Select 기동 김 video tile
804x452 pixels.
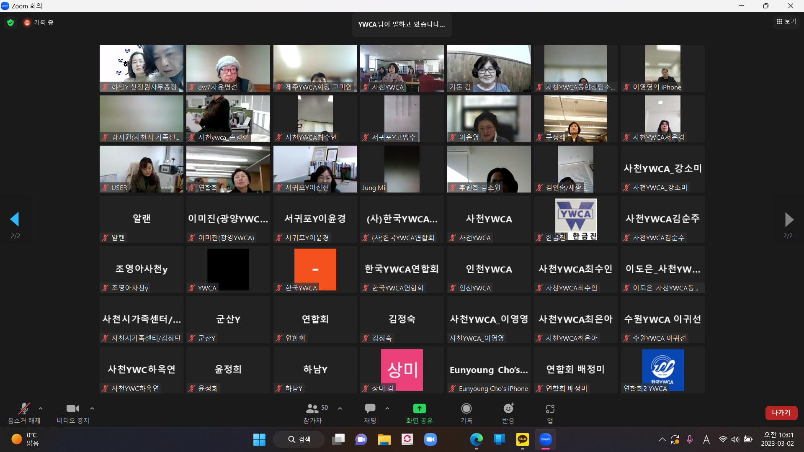tap(489, 69)
